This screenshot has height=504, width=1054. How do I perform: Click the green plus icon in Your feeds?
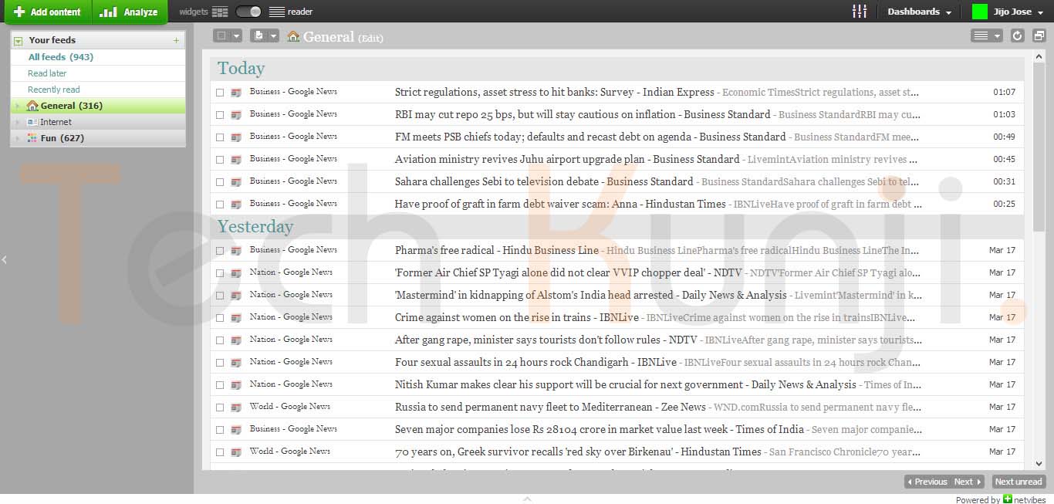tap(176, 40)
